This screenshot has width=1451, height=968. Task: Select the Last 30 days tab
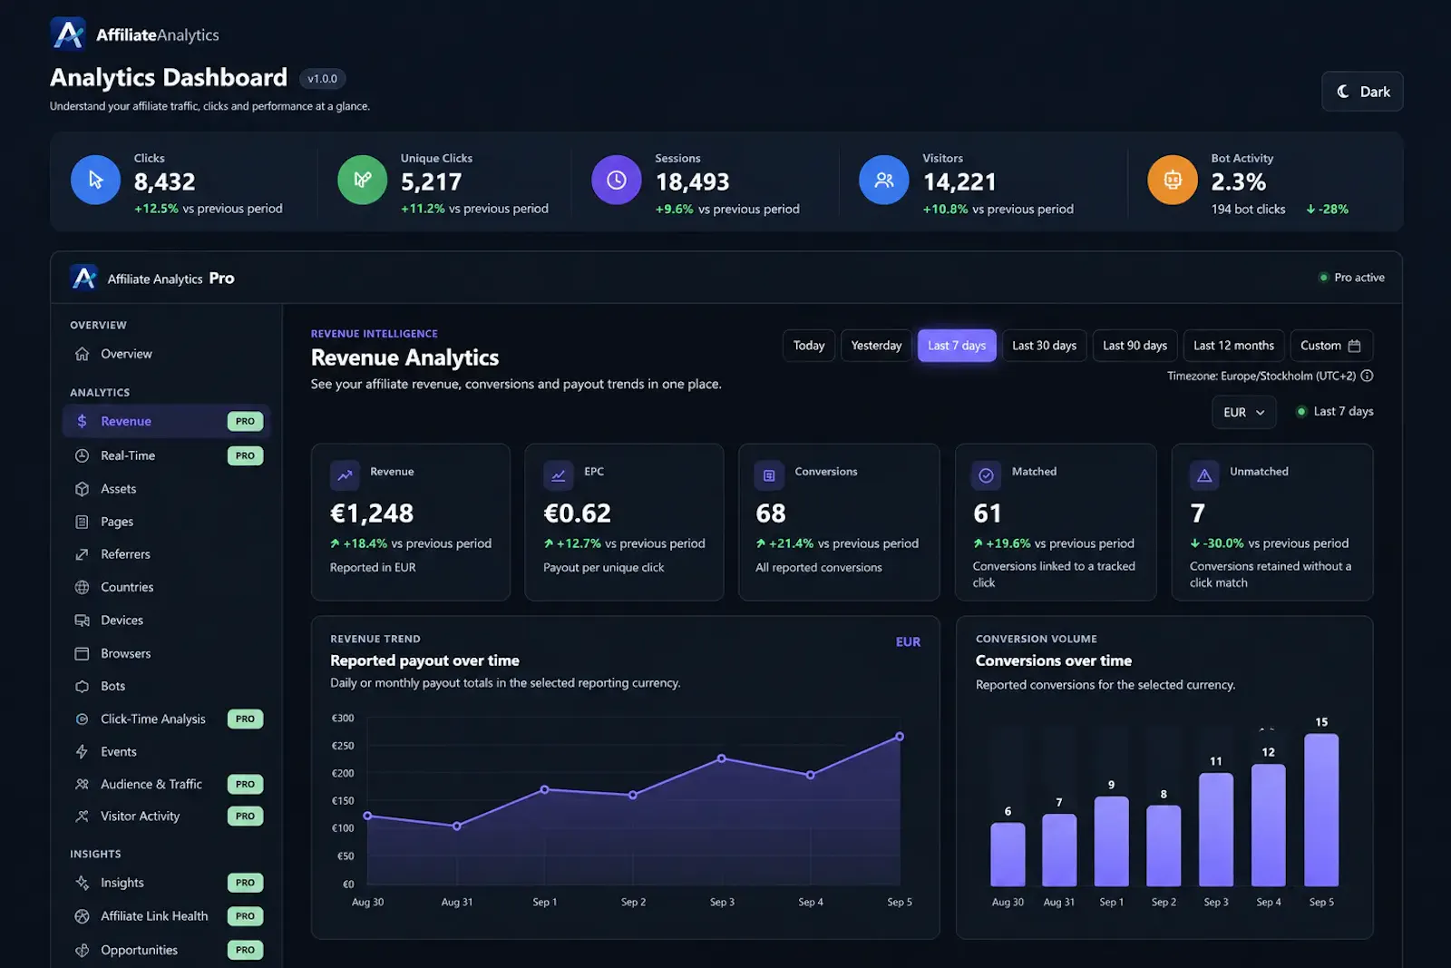coord(1044,346)
